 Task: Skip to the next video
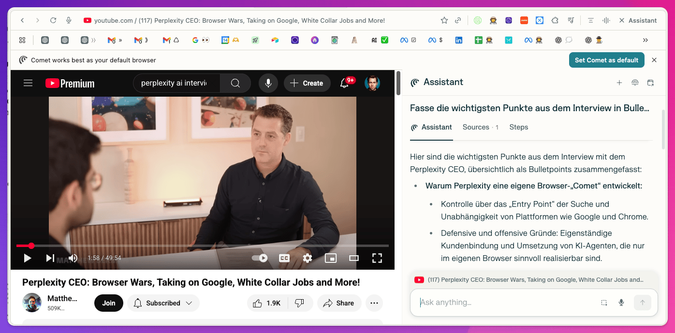[50, 258]
